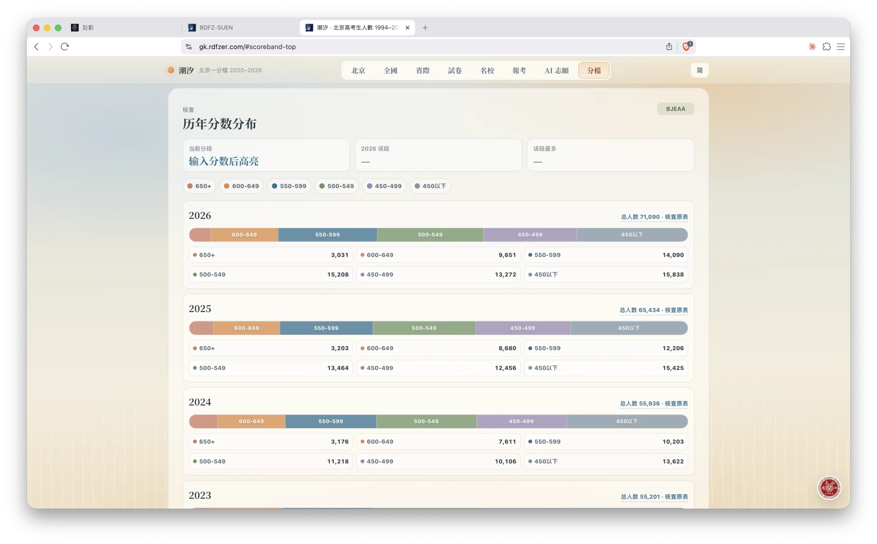Open the 試卷 navigation section
Screen dimensions: 877x544
point(455,71)
